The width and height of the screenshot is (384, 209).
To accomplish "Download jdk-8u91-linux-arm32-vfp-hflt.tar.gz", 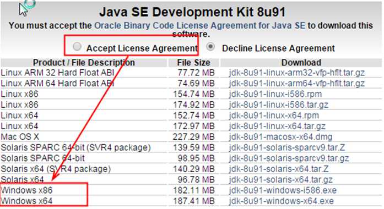I will coord(297,73).
